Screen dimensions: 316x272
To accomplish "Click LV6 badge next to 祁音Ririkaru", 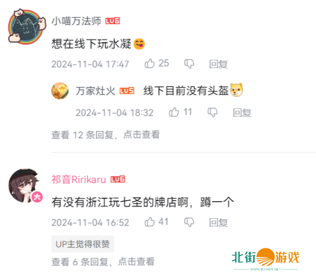I will [x=118, y=179].
